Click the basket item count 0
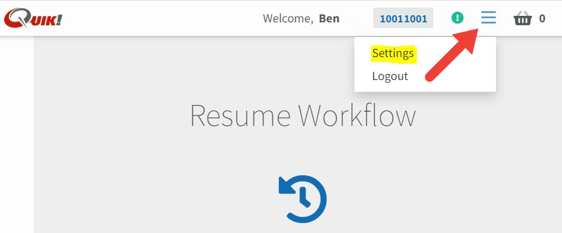 coord(543,18)
